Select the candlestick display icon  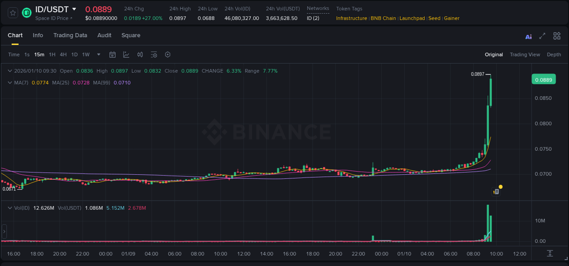point(140,54)
